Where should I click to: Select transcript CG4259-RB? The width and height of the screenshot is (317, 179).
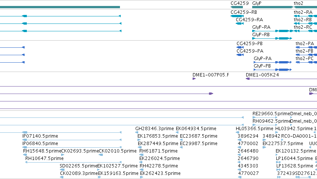click(x=244, y=12)
